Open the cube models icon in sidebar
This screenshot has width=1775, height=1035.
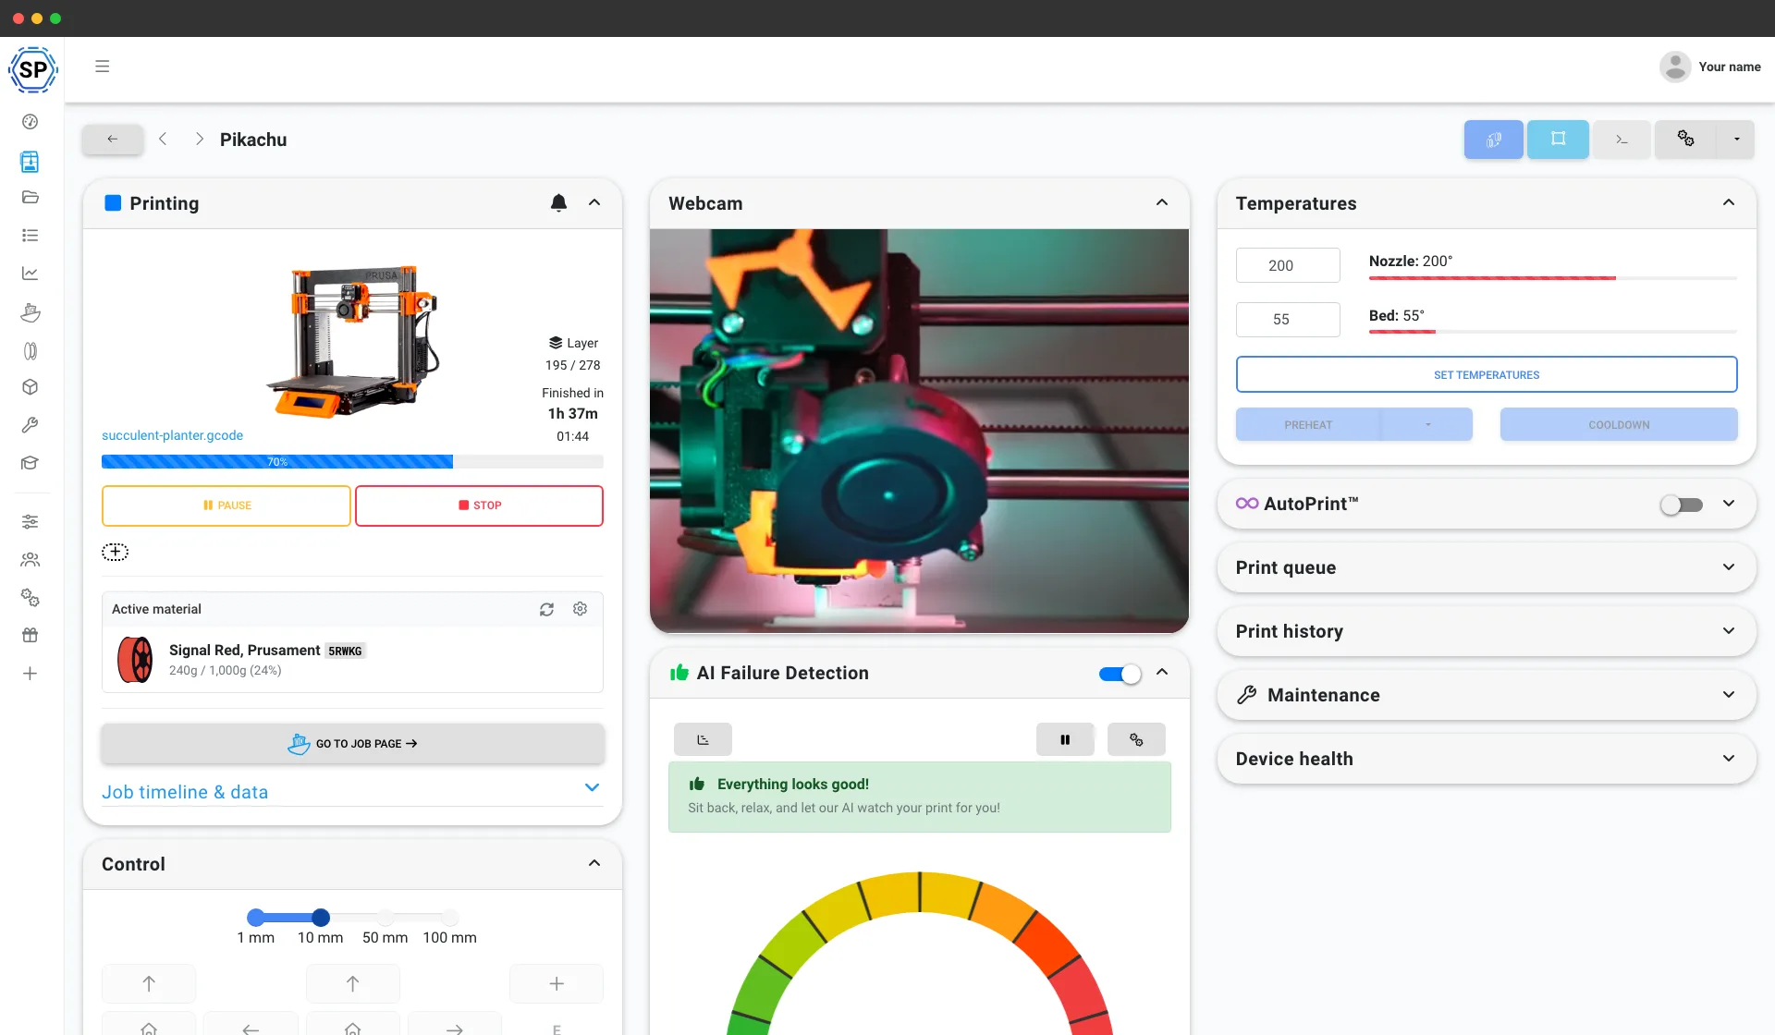30,387
